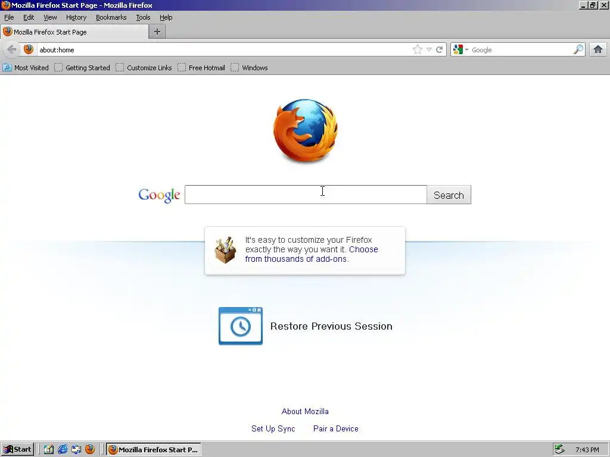The image size is (610, 457).
Task: Open the Windows Start menu
Action: coord(17,449)
